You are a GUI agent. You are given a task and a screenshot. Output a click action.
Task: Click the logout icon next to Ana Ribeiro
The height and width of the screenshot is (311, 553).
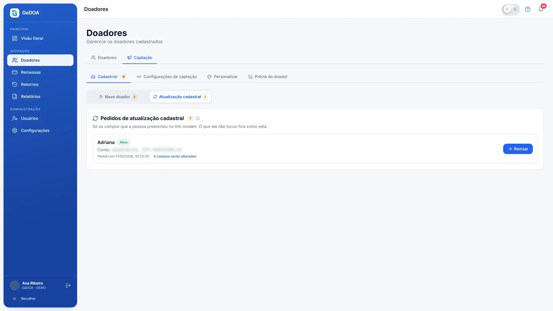click(x=68, y=285)
